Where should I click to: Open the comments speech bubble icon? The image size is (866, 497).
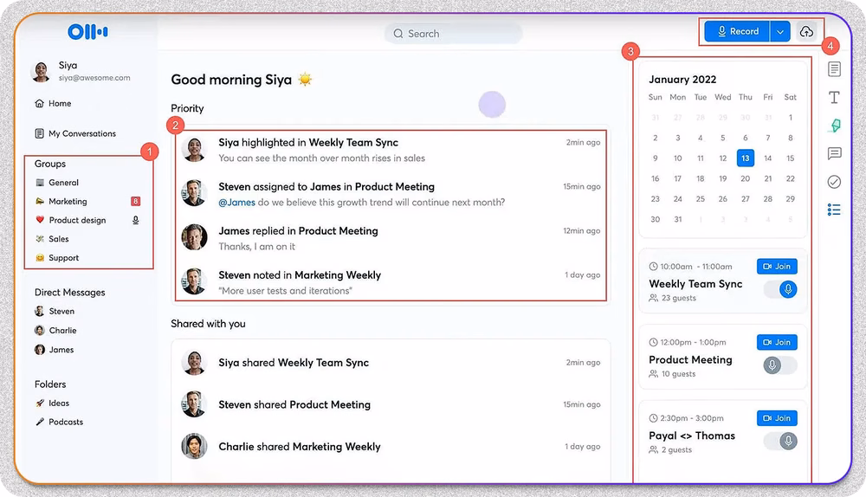click(x=834, y=153)
